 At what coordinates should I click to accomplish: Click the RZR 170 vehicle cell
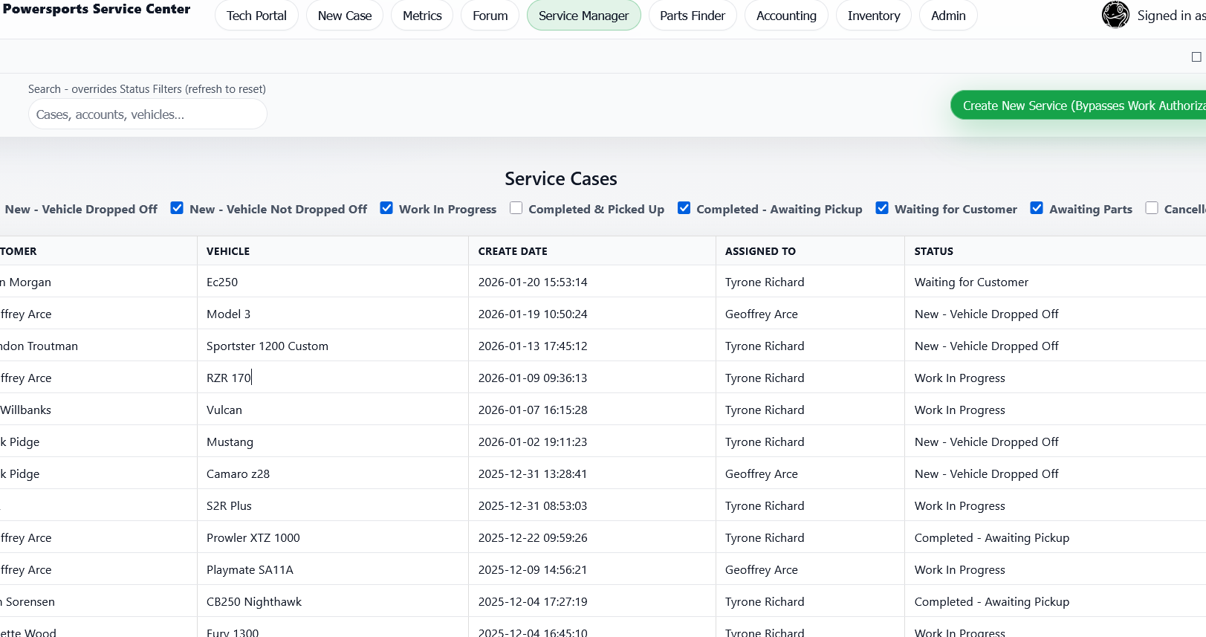[332, 378]
